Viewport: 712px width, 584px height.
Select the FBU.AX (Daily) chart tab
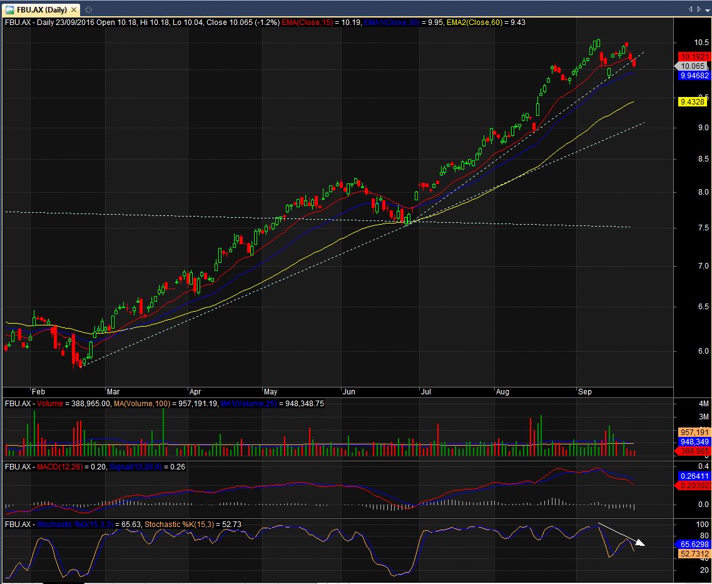[x=41, y=9]
